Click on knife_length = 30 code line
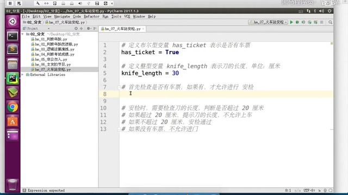Viewport: 348px width, 195px height. pyautogui.click(x=150, y=73)
